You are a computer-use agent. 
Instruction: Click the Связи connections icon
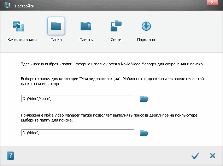[x=116, y=26]
